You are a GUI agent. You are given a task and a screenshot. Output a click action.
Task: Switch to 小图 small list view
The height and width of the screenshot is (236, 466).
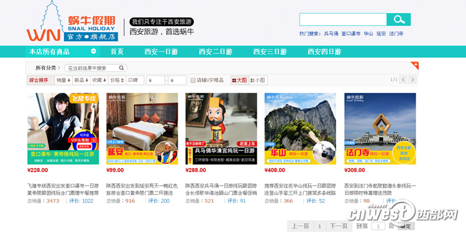click(x=258, y=80)
